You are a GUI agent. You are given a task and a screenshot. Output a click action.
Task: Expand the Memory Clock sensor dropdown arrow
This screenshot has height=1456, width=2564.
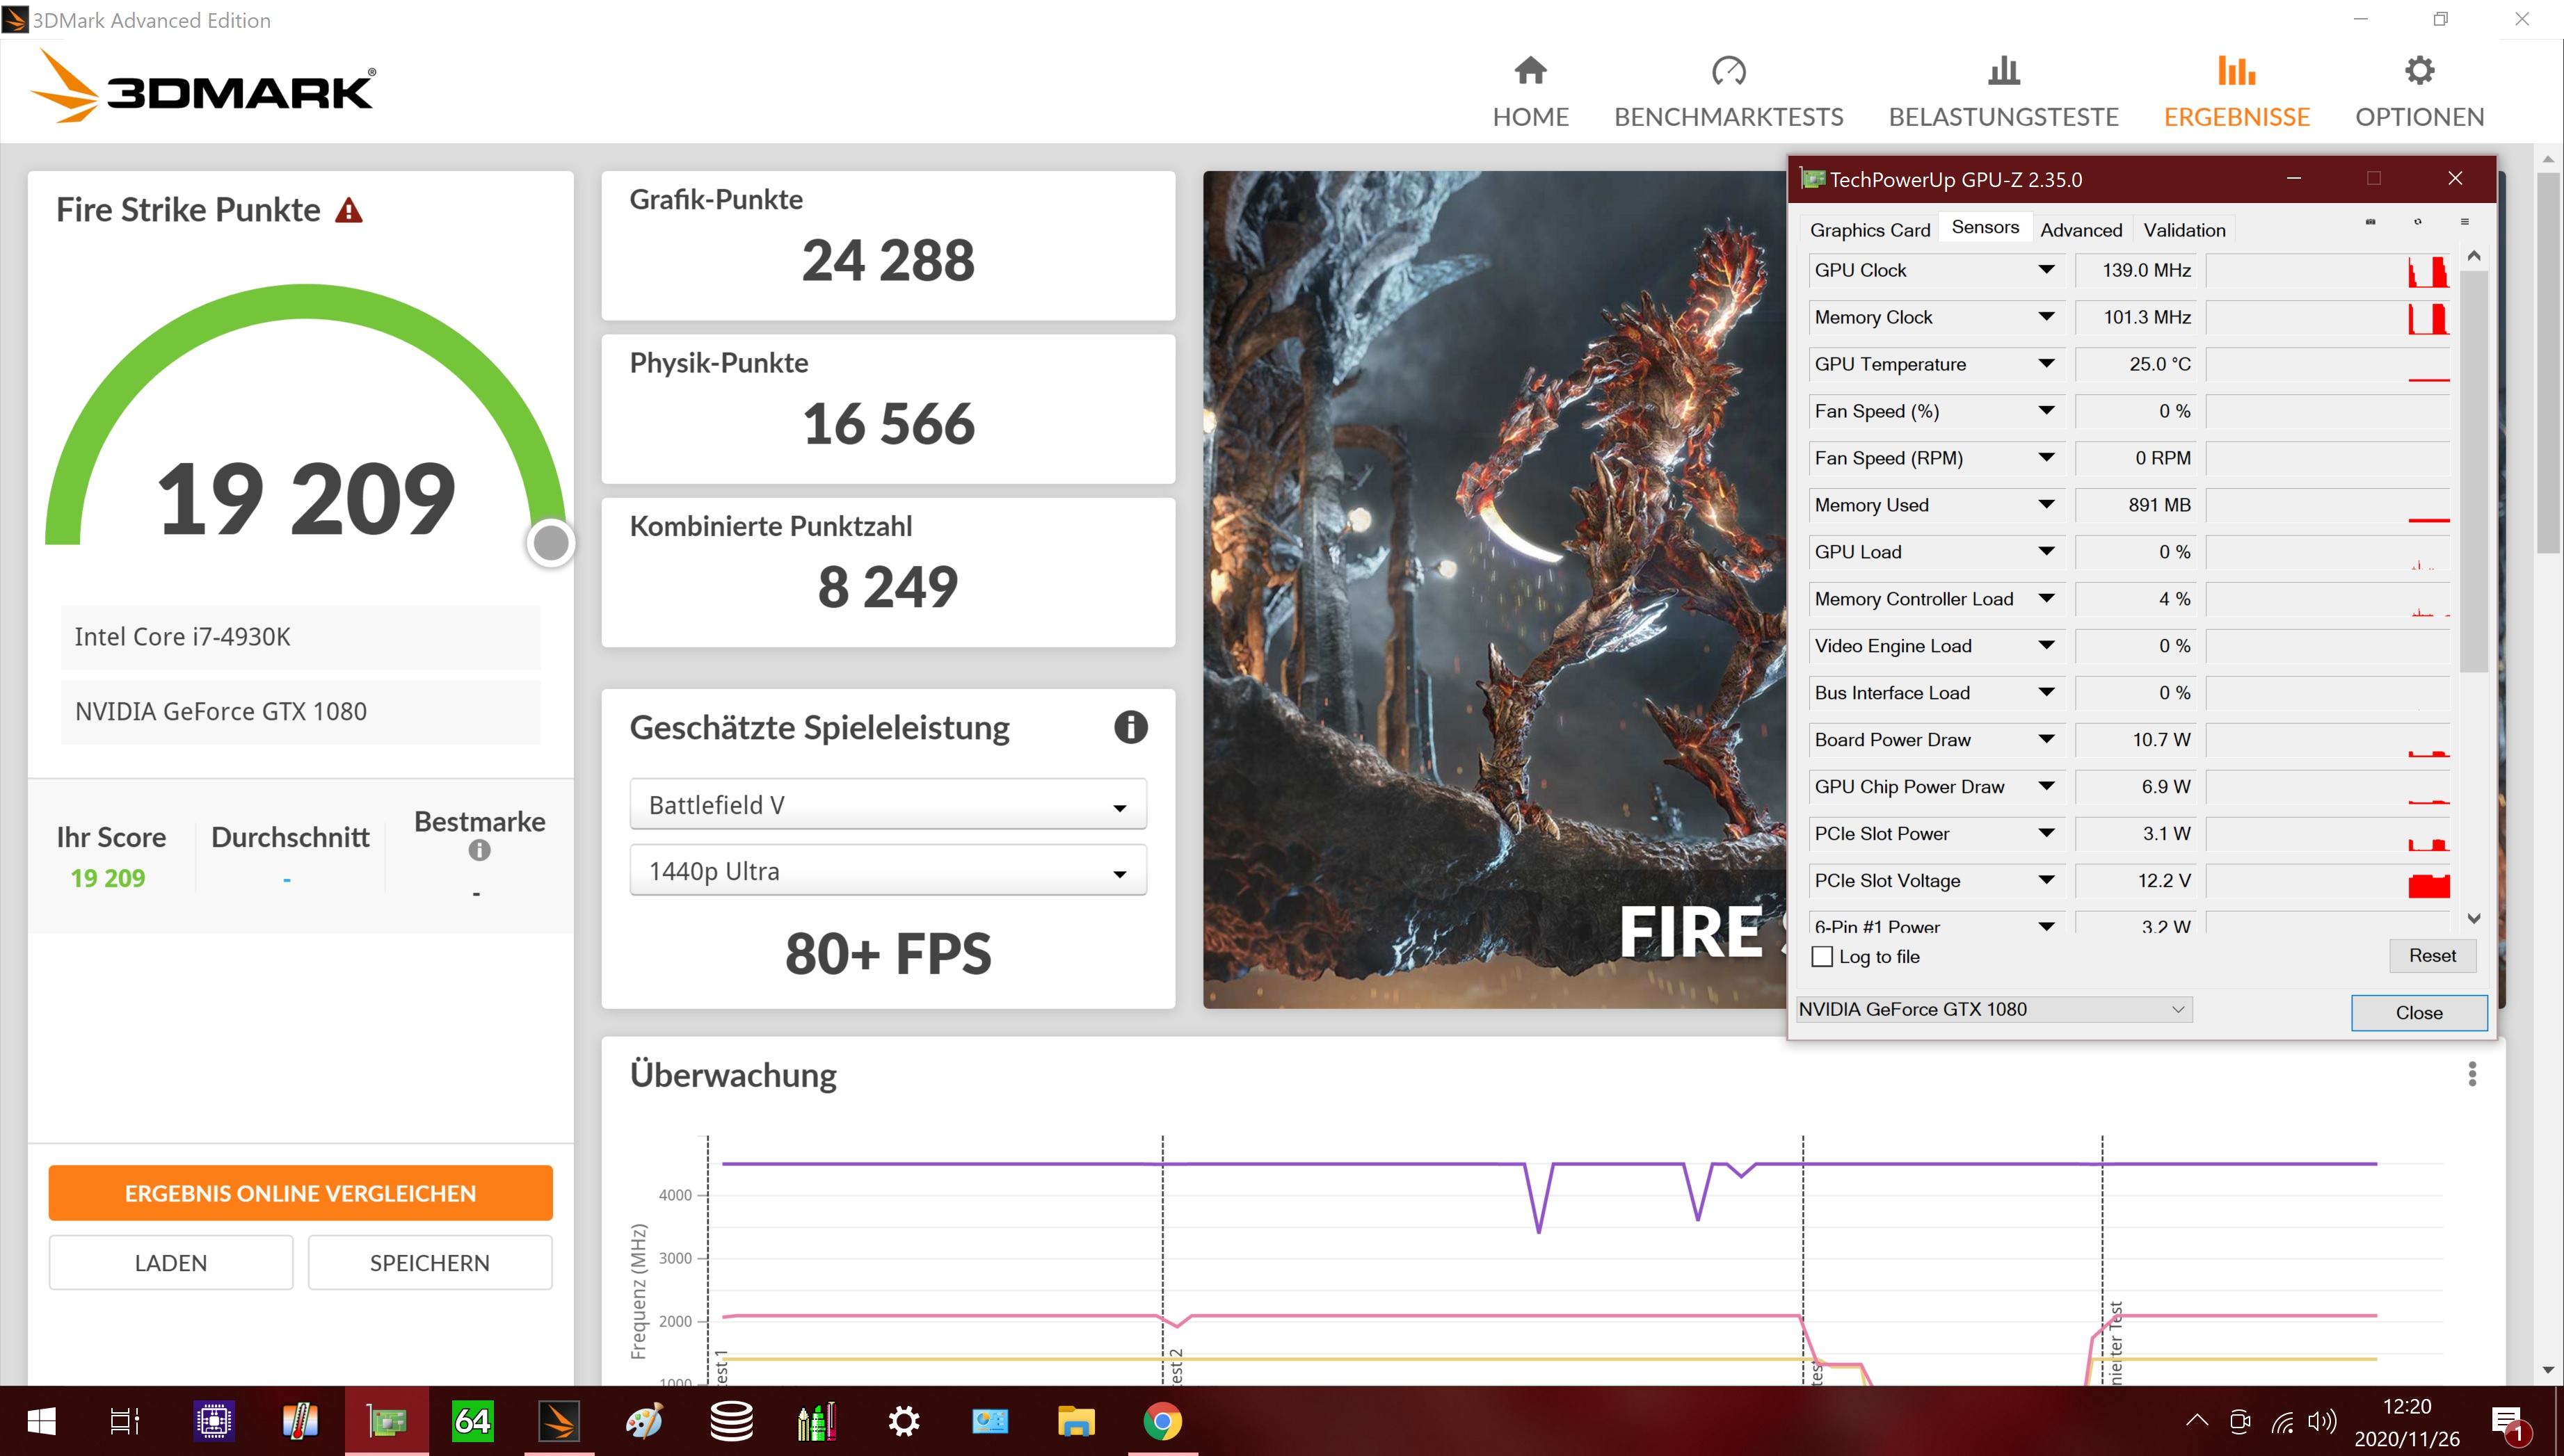click(x=2046, y=317)
